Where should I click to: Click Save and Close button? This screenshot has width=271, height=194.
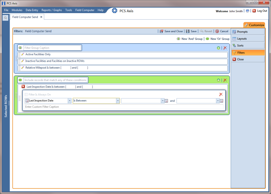[171, 31]
